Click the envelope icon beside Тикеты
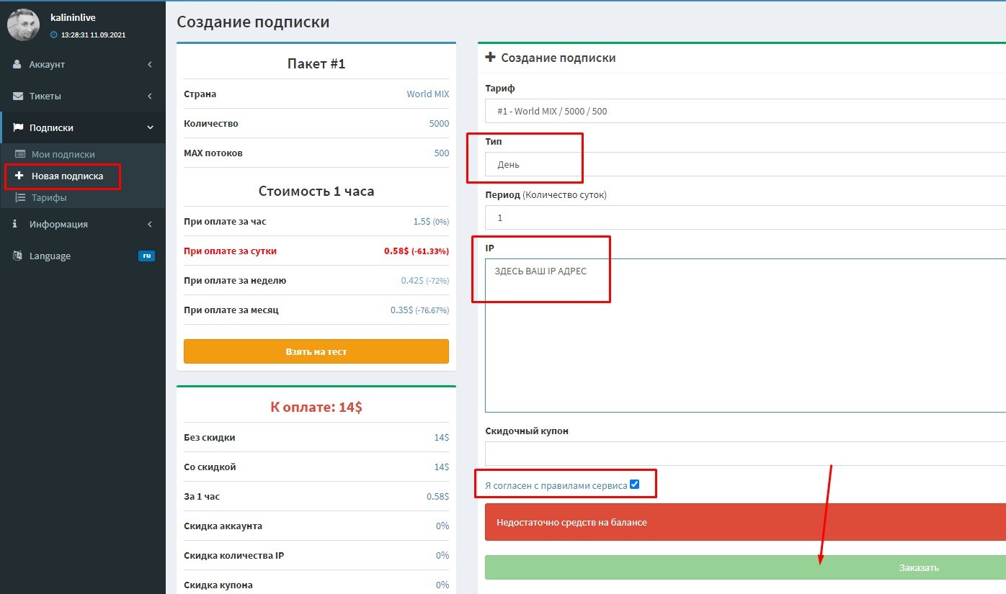1006x594 pixels. coord(18,96)
